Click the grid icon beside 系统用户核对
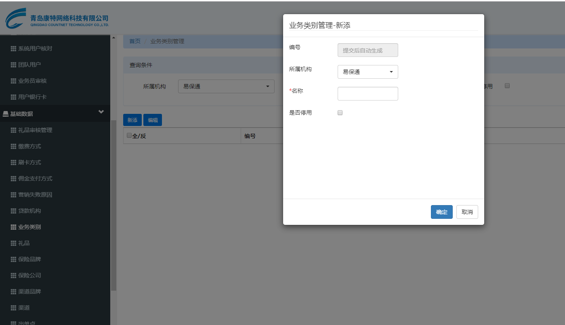This screenshot has width=565, height=325. point(13,48)
